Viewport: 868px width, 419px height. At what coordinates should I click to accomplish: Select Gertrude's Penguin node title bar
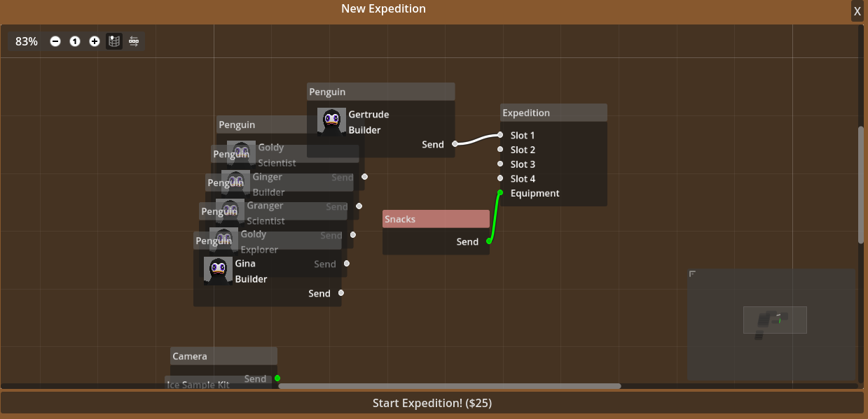pyautogui.click(x=381, y=92)
